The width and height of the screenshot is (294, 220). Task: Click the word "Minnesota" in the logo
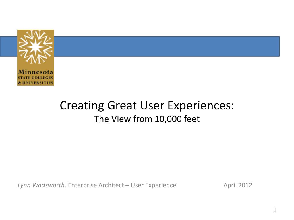point(36,72)
